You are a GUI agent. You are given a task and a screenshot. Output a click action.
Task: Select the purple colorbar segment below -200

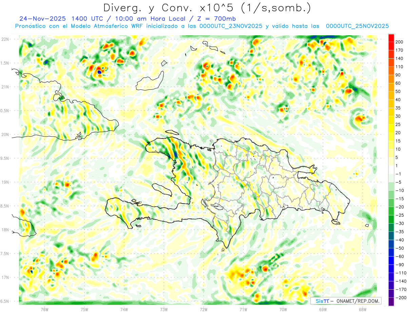point(391,302)
